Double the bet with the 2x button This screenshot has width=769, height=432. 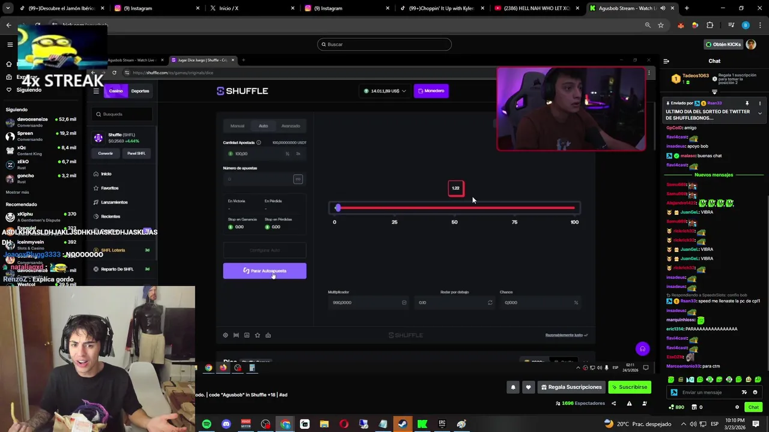(298, 154)
